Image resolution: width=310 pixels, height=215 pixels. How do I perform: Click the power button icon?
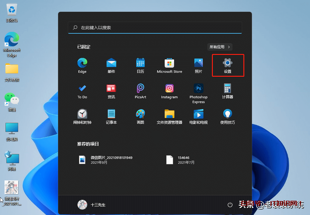coord(230,205)
